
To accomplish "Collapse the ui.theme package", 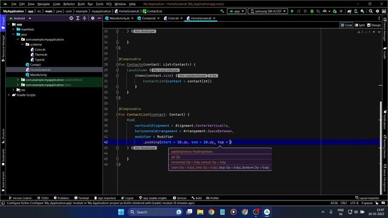I will pos(22,44).
